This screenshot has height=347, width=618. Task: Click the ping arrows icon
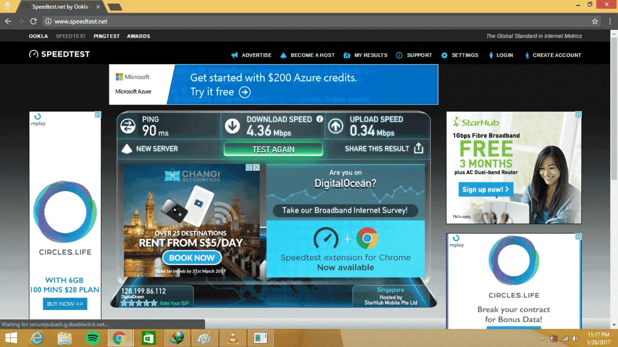point(127,126)
